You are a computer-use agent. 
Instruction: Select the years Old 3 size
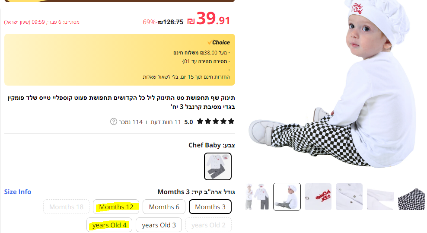point(159,225)
